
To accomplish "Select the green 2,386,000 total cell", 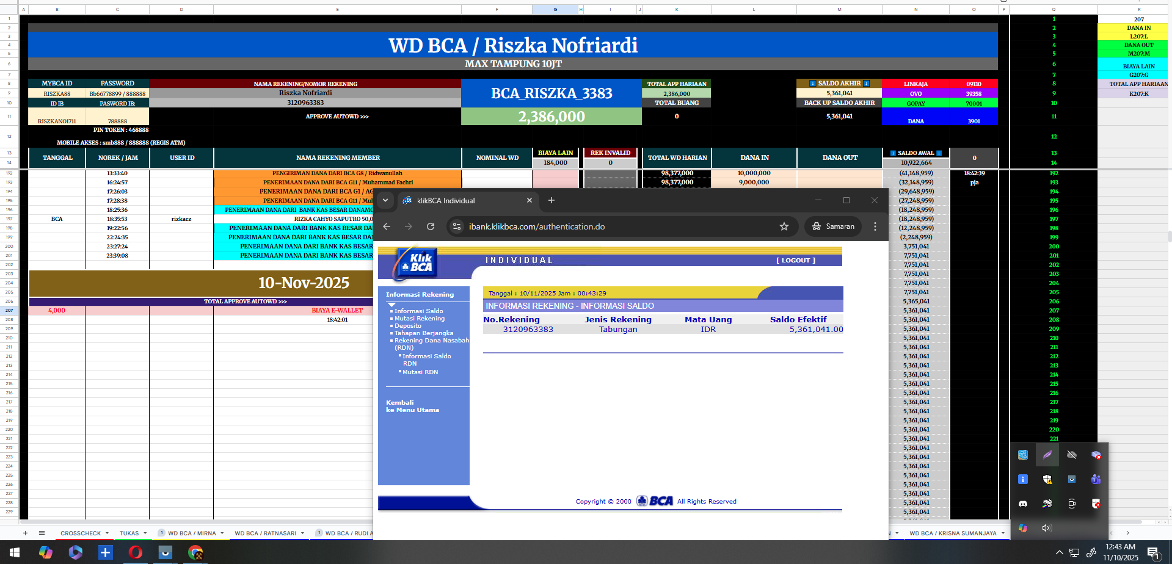I will [x=551, y=117].
